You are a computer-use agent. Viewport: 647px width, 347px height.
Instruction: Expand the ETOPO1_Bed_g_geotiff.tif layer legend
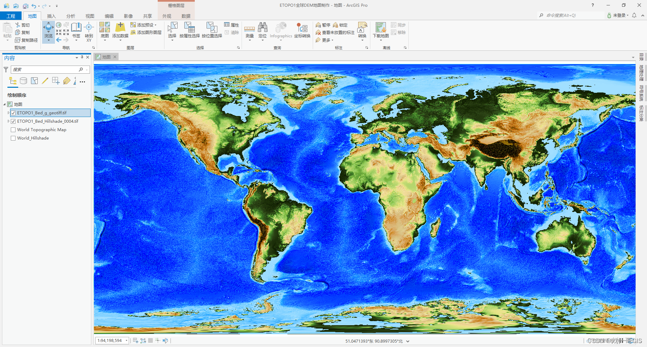click(8, 113)
